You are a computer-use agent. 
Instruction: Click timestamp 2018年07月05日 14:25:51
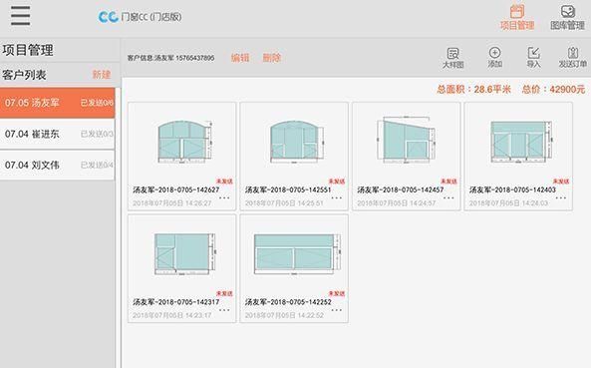pyautogui.click(x=284, y=203)
